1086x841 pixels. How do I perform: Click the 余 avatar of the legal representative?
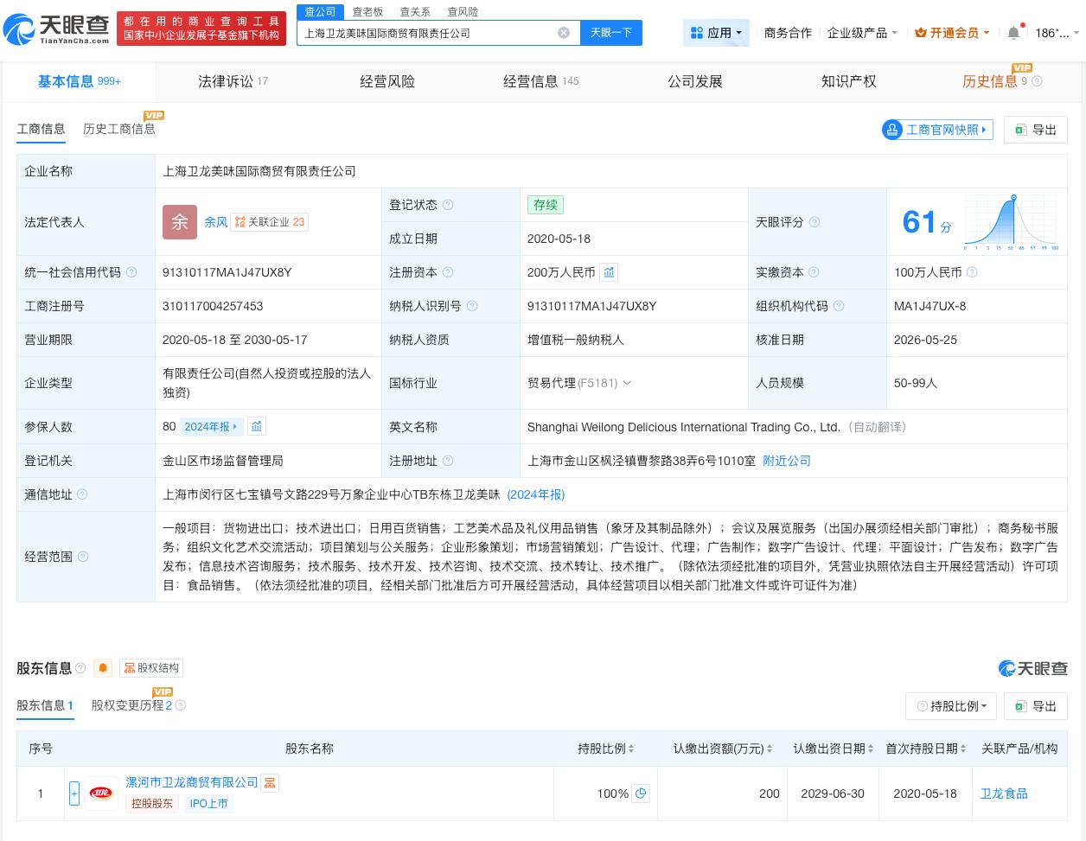click(180, 222)
